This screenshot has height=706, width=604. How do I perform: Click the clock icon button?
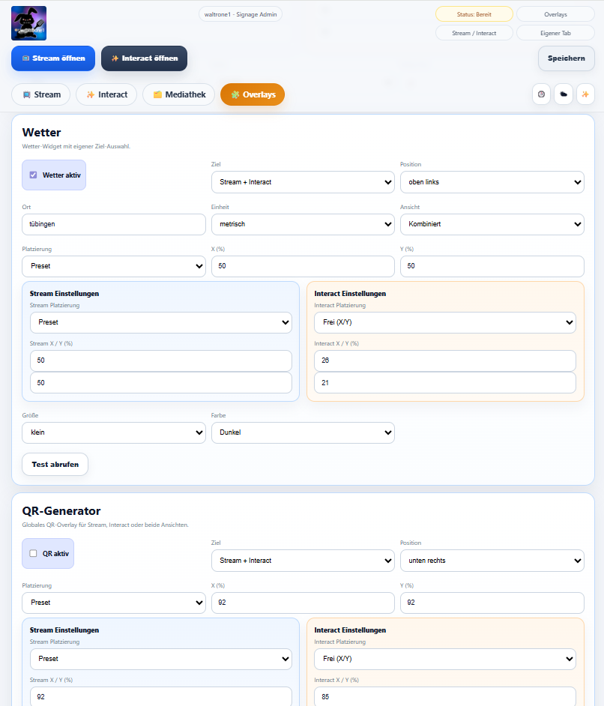(x=541, y=94)
